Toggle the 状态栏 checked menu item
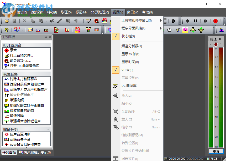 click(x=138, y=36)
